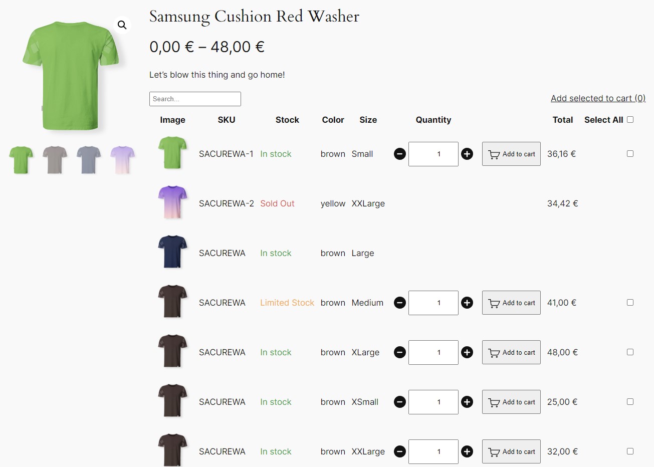Check the selection box for SACUREWA-1

pyautogui.click(x=630, y=153)
